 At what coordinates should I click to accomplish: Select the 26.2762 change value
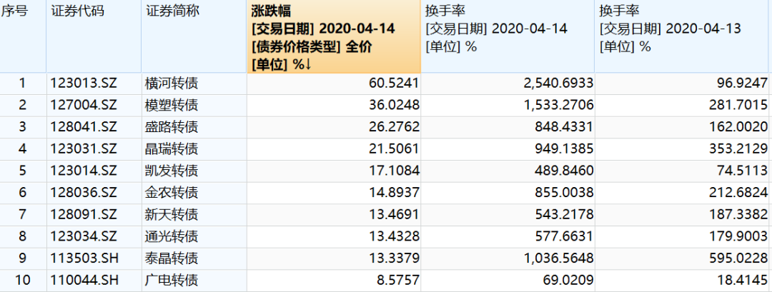click(394, 127)
